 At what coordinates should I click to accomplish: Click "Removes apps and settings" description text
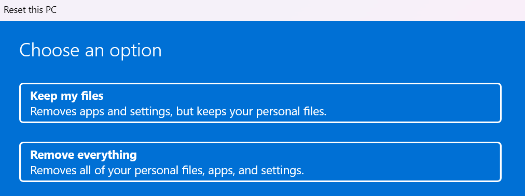[101, 112]
